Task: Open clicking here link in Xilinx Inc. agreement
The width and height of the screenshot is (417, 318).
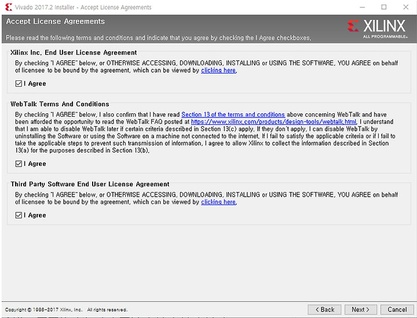Action: click(x=218, y=71)
